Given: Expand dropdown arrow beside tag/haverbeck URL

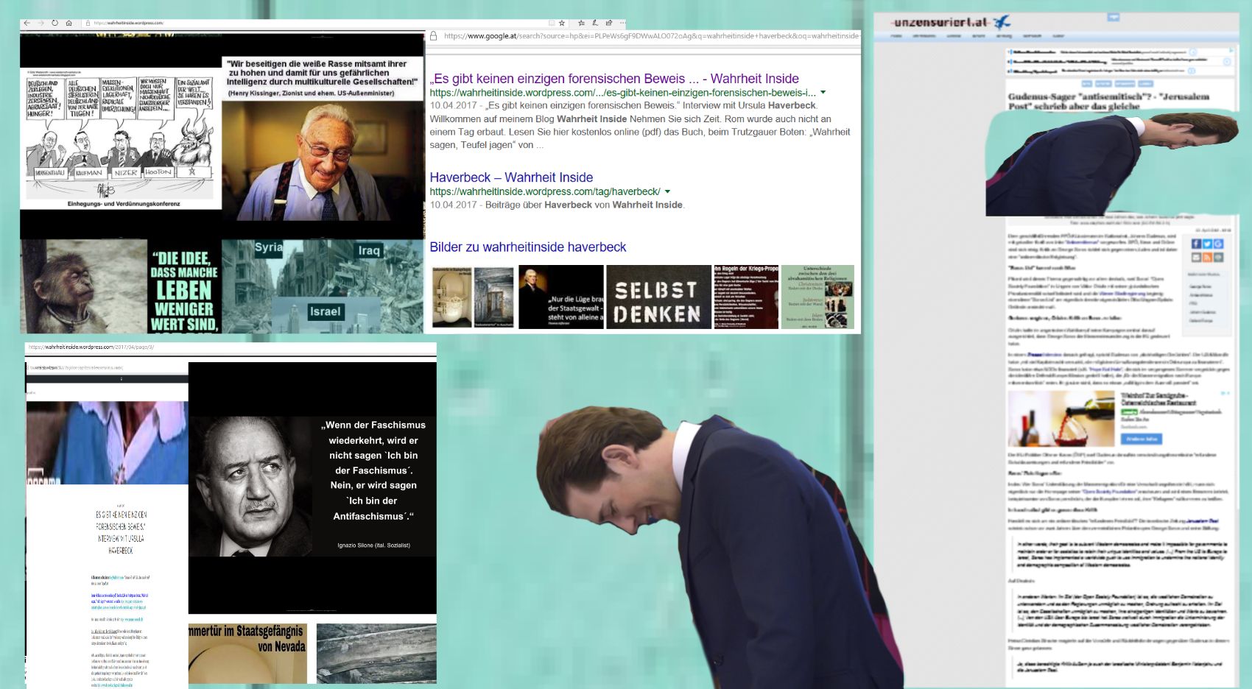Looking at the screenshot, I should coord(667,191).
